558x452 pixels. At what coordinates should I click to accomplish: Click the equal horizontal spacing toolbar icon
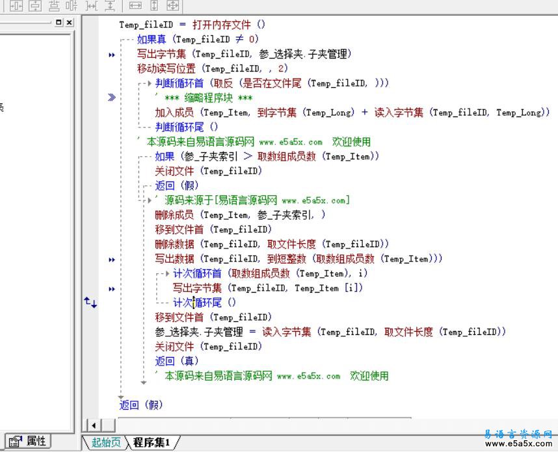point(92,6)
